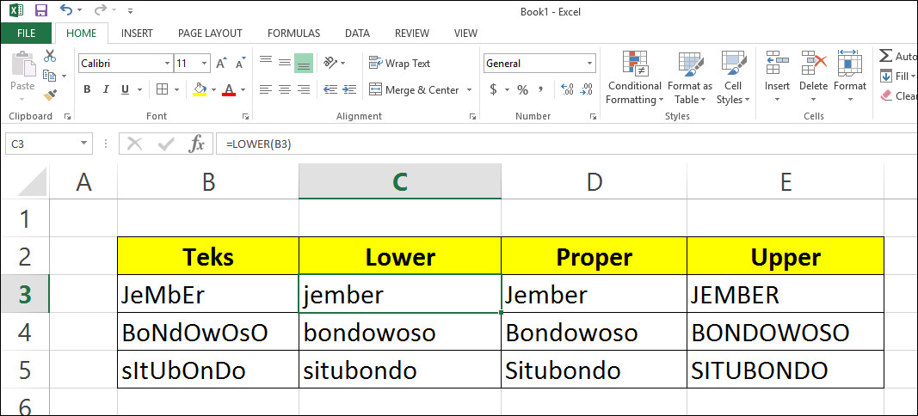Click the Increase Decimal icon
This screenshot has width=918, height=416.
pos(566,89)
